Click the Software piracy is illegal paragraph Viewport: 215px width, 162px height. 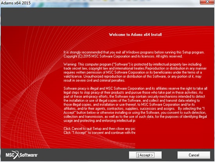click(135, 104)
